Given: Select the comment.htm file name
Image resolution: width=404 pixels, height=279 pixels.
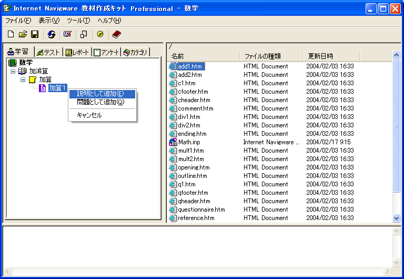Looking at the screenshot, I should click(x=196, y=108).
